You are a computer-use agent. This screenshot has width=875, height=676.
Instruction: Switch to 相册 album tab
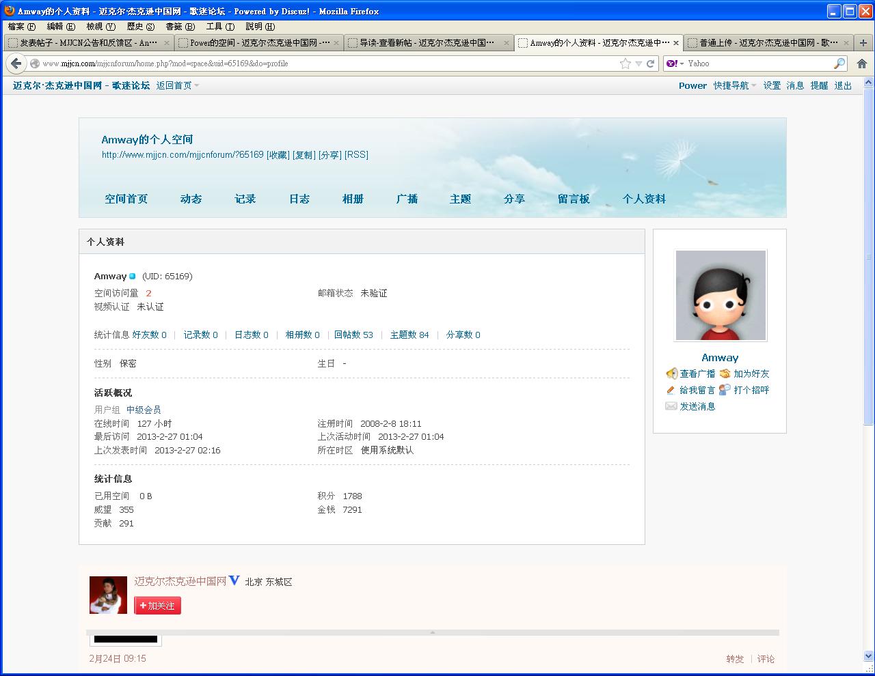(353, 199)
